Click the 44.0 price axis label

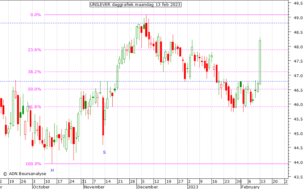tap(298, 162)
